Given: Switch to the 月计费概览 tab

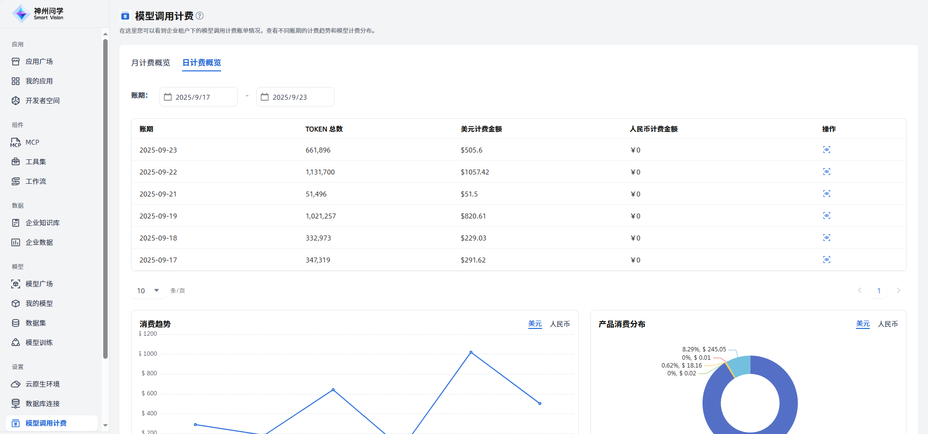Looking at the screenshot, I should coord(151,63).
